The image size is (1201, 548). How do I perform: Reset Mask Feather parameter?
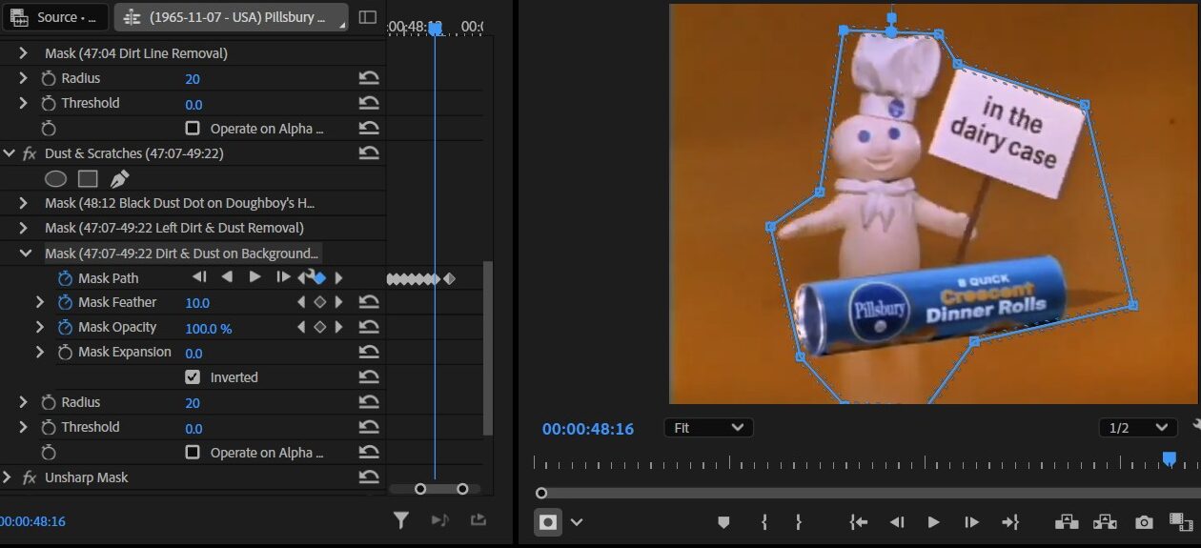(x=369, y=302)
